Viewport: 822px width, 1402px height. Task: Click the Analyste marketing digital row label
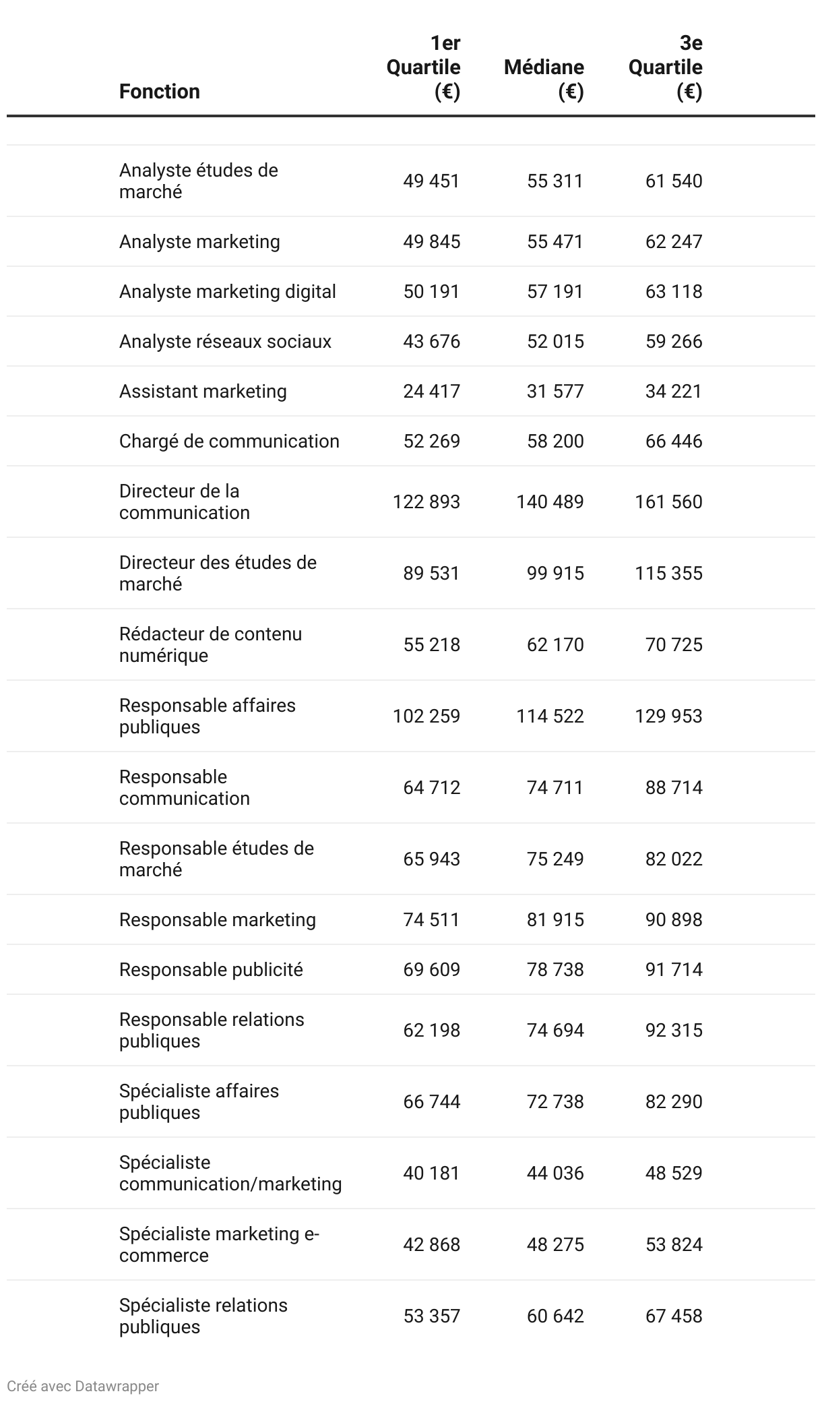227,291
